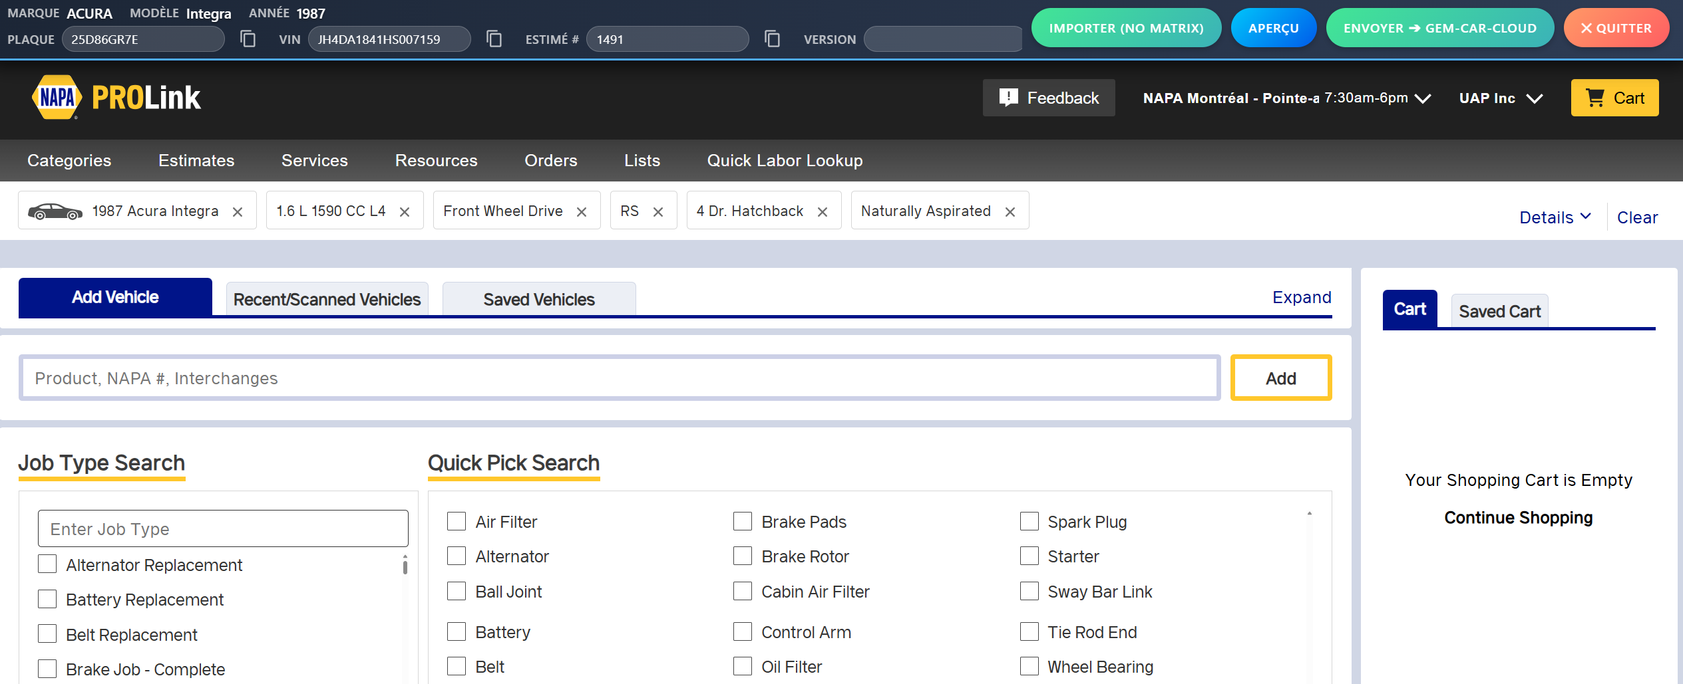Remove the 4 Dr. Hatchback filter
Viewport: 1683px width, 684px height.
pyautogui.click(x=823, y=212)
